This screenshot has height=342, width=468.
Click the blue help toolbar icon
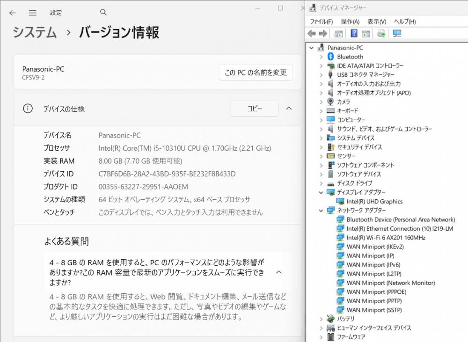click(x=354, y=33)
